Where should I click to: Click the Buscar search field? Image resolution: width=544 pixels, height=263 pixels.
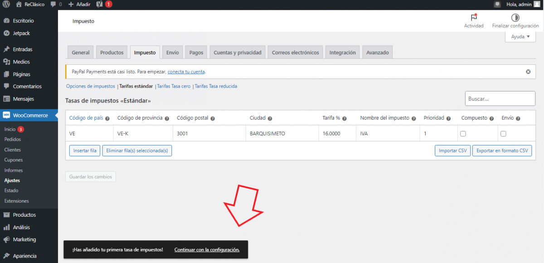[500, 98]
